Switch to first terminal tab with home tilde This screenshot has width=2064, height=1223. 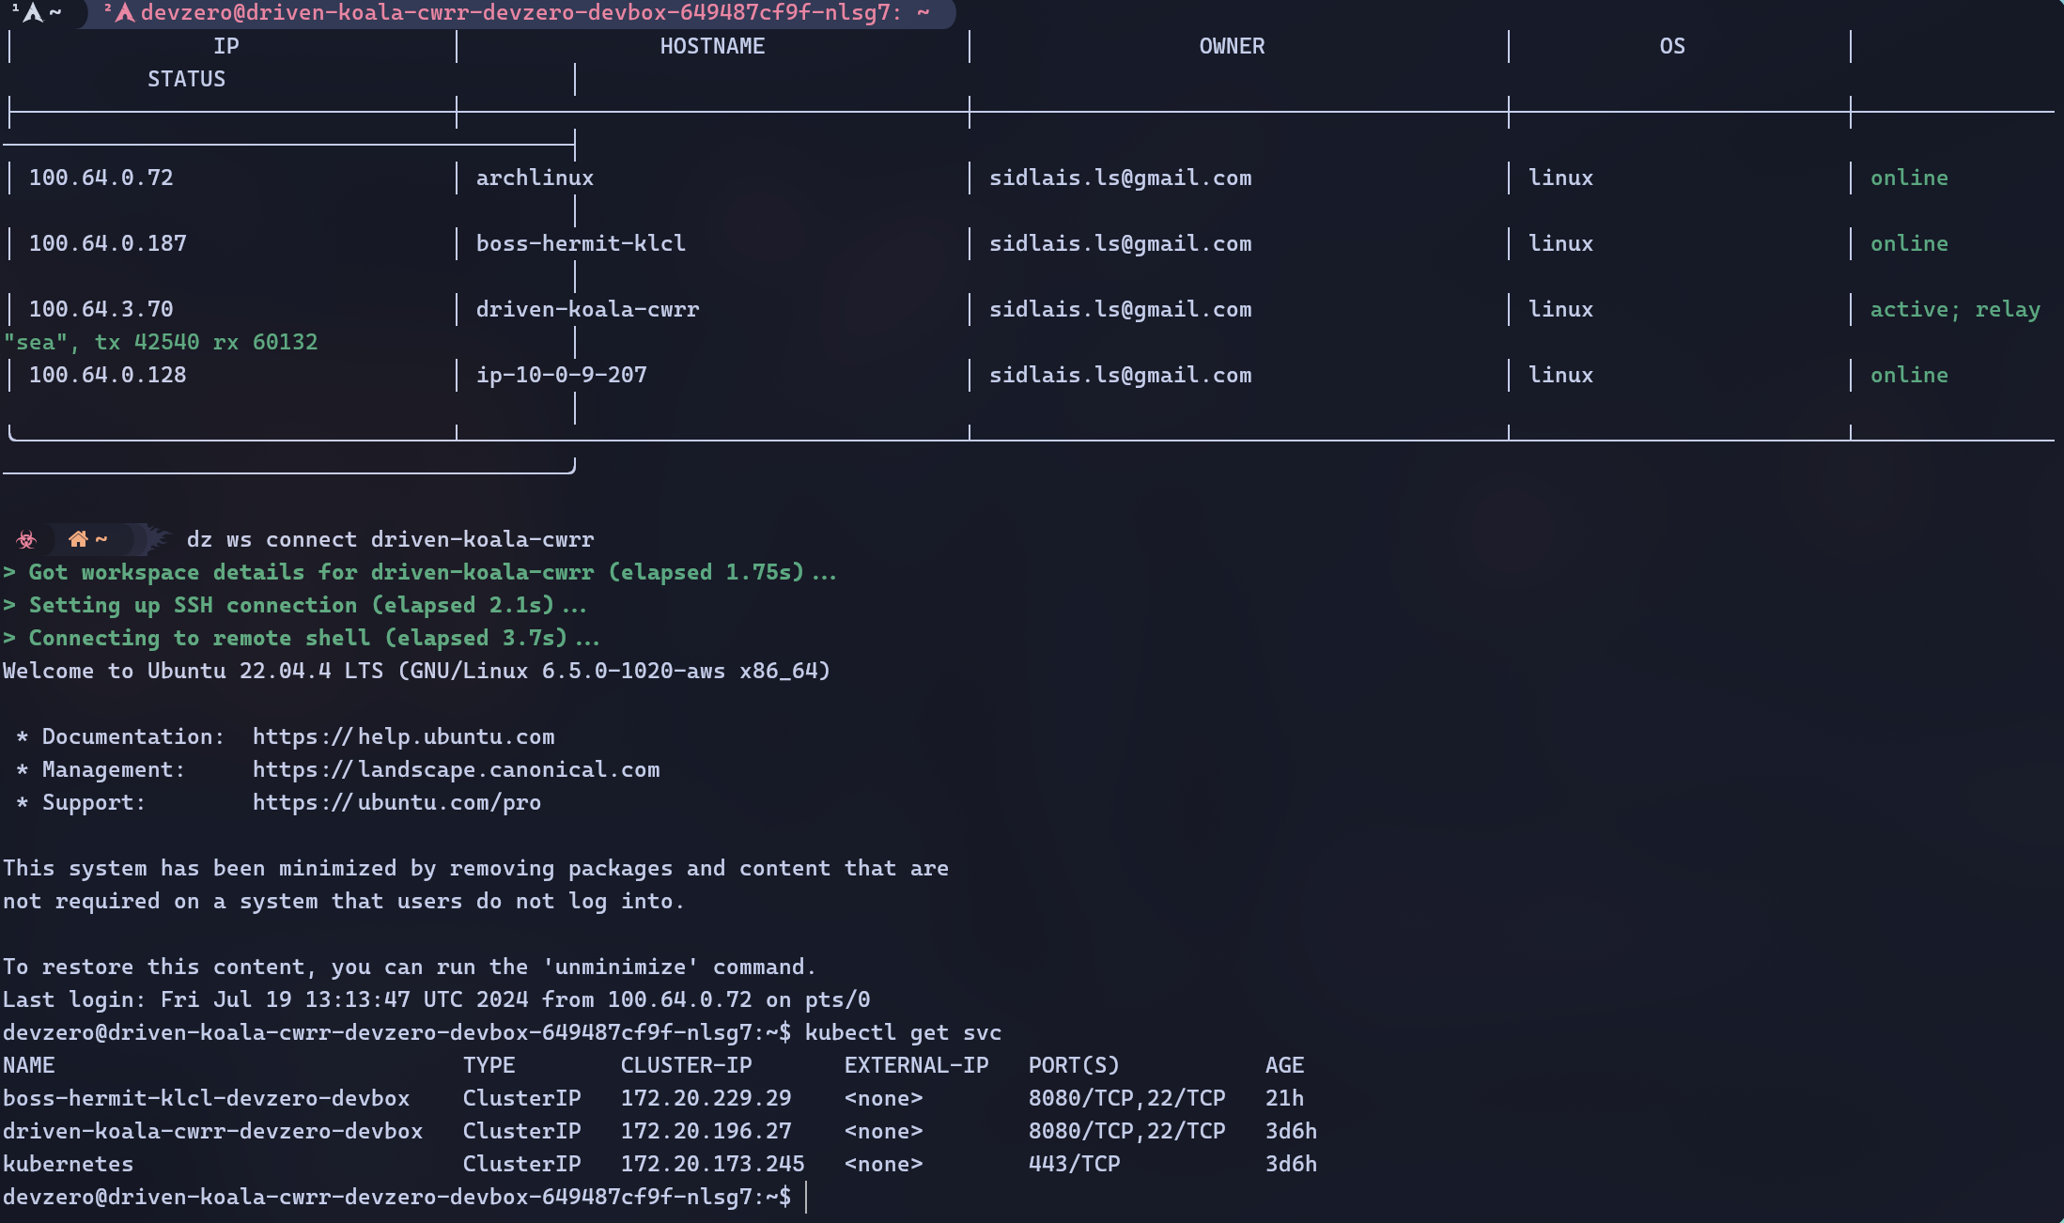pyautogui.click(x=39, y=12)
